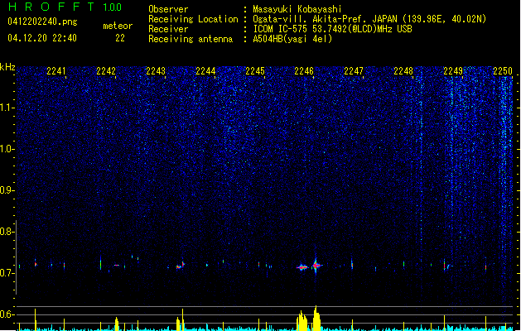The width and height of the screenshot is (521, 331).
Task: Click the date stamp 04.12.20 22:40
Action: 42,38
